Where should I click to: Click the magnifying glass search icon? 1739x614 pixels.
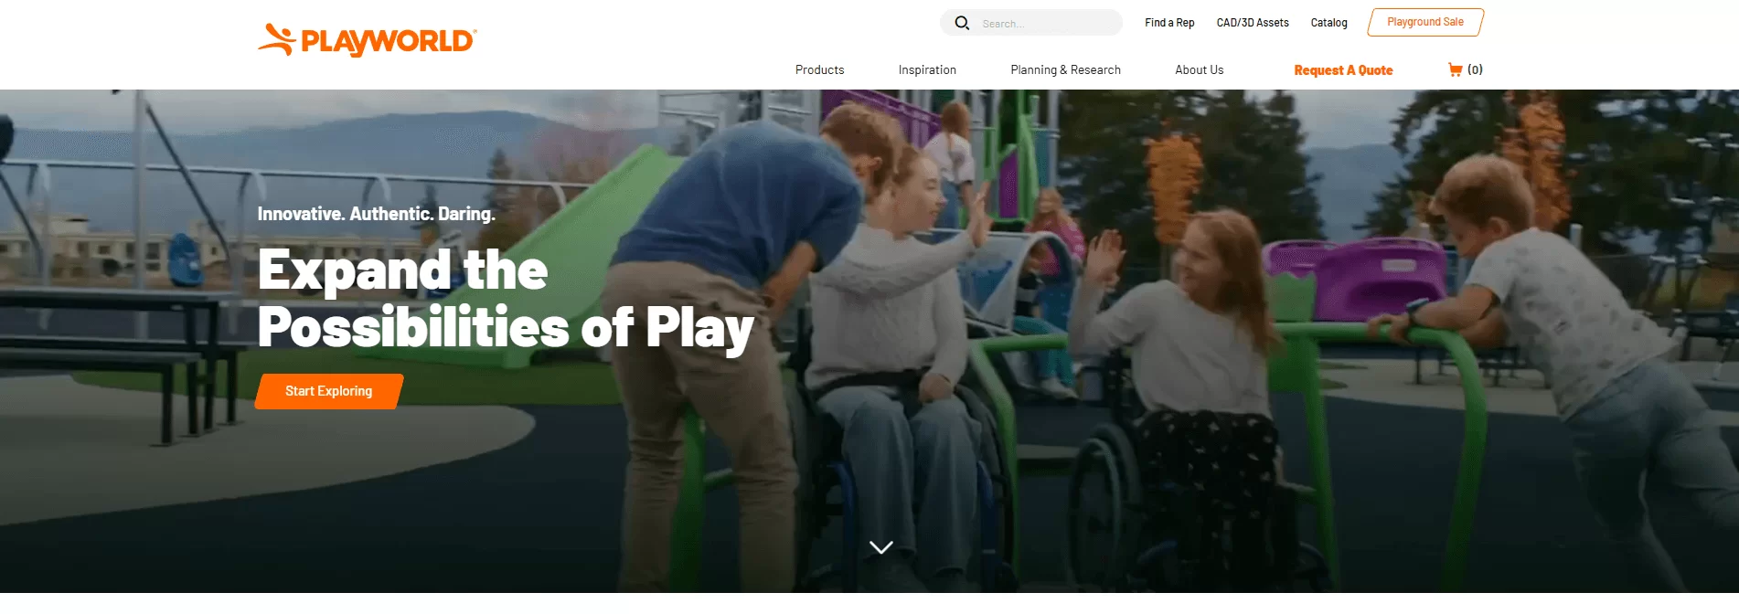coord(962,23)
